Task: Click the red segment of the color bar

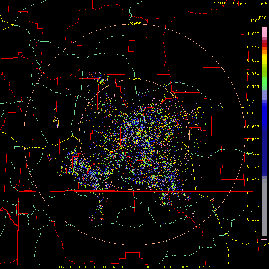Action: [264, 45]
